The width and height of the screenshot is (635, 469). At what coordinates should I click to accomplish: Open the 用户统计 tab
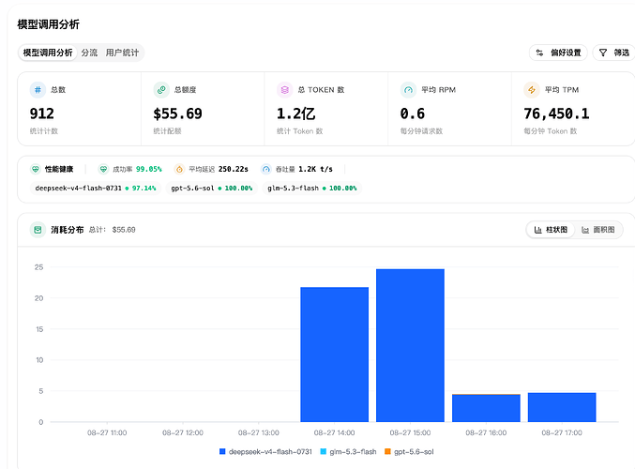[122, 53]
